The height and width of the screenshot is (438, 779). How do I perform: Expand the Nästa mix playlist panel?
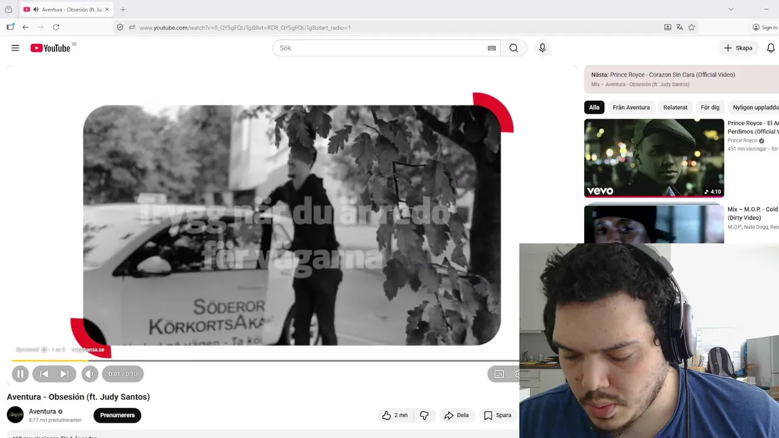click(x=682, y=79)
